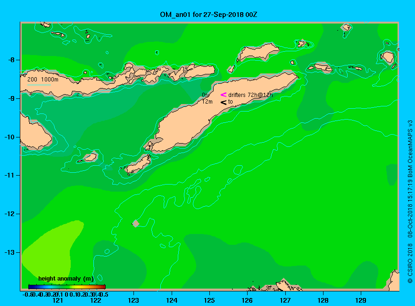Click the cyan contour legend line sample
This screenshot has height=306, width=415.
pyautogui.click(x=39, y=85)
